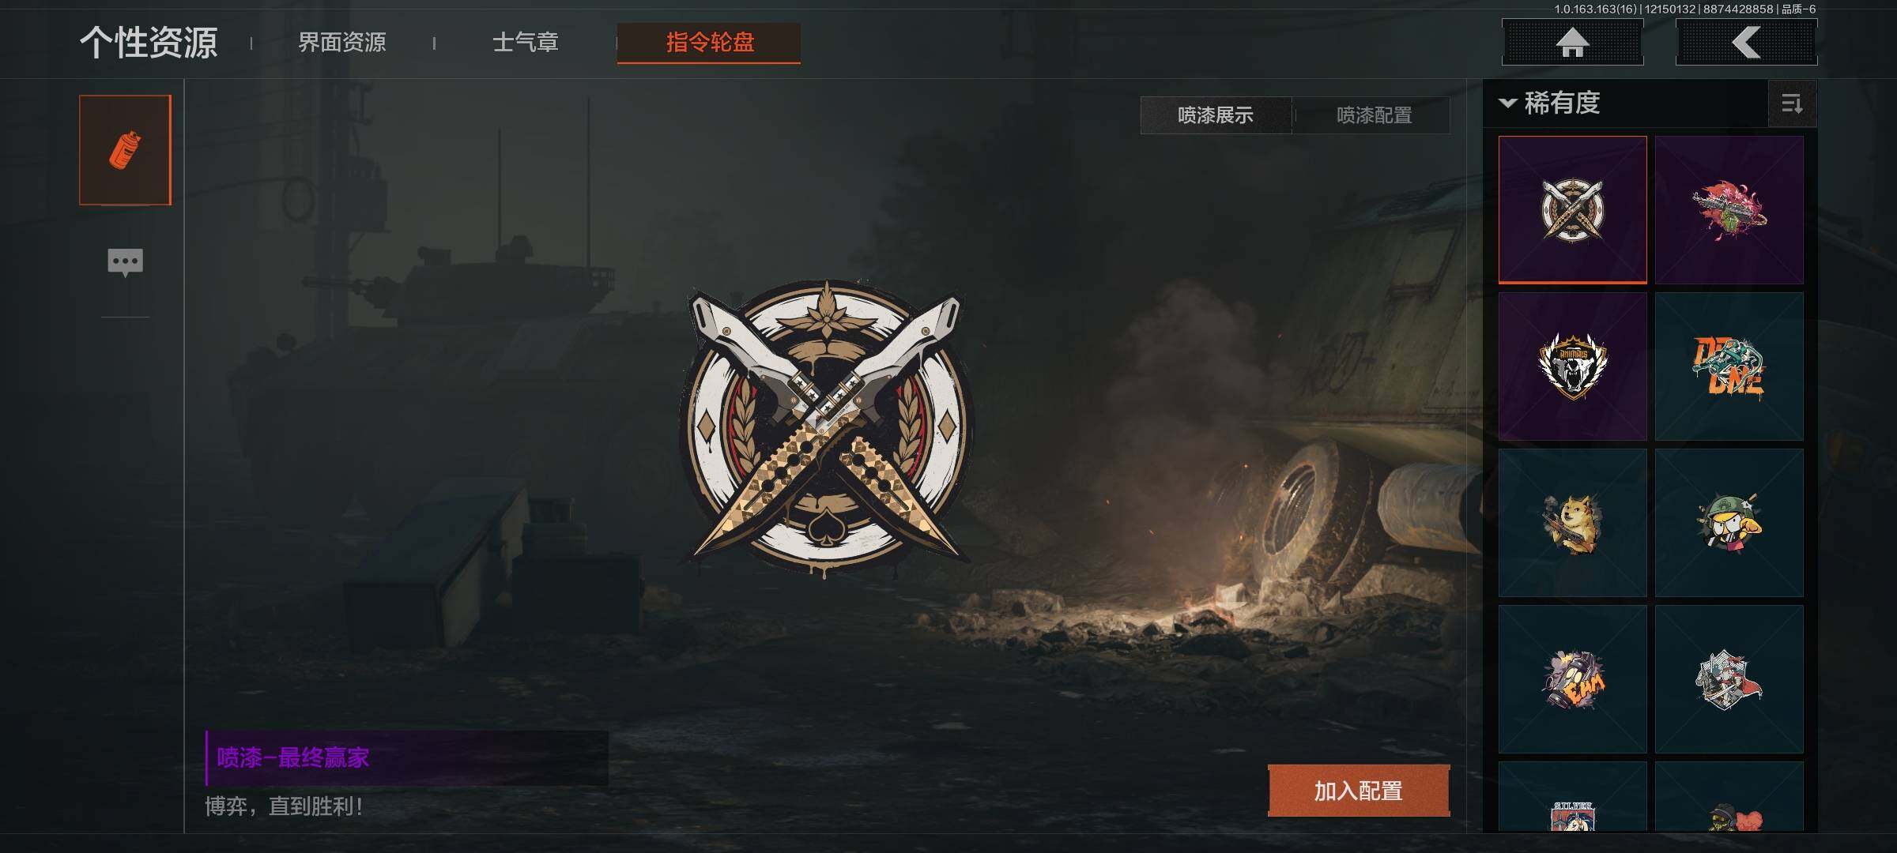Select the pink splatter gun spray
This screenshot has width=1897, height=853.
[1729, 210]
